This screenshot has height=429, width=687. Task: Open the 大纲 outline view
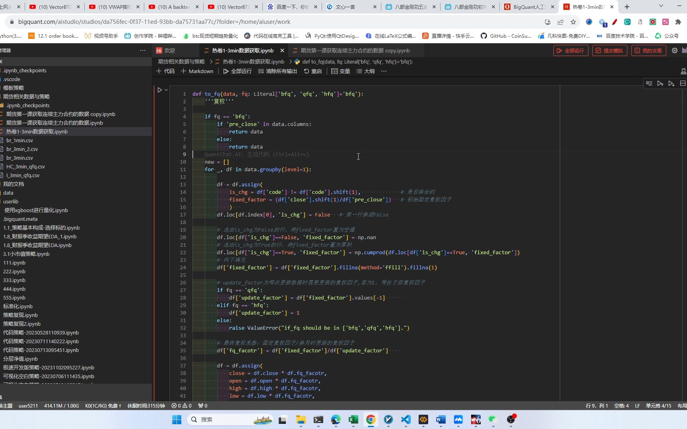tap(365, 71)
